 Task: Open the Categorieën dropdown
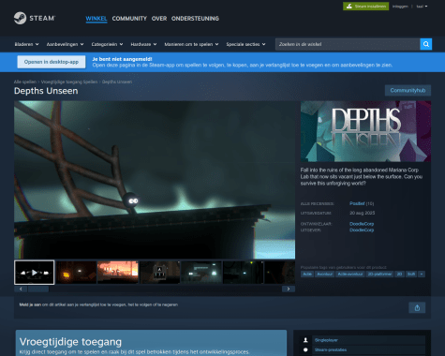[107, 44]
